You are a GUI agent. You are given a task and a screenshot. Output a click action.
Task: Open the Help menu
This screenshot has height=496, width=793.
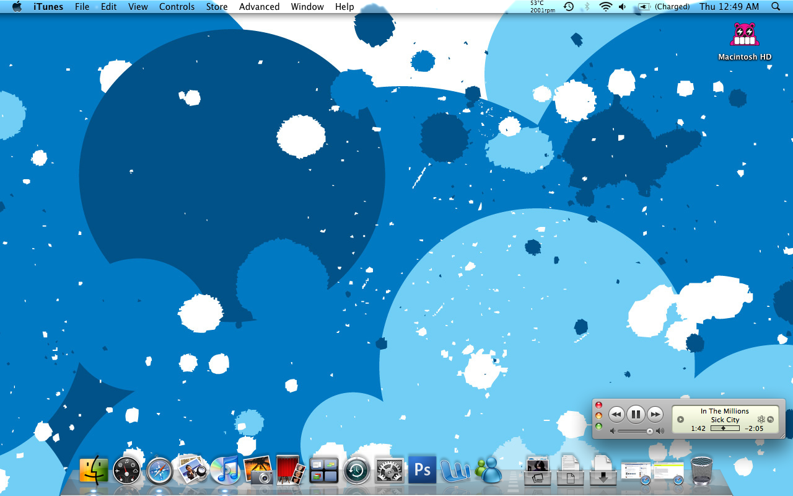tap(344, 7)
